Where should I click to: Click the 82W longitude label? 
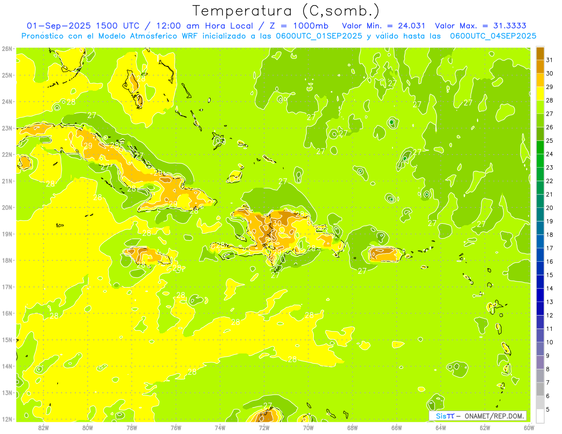pyautogui.click(x=44, y=427)
